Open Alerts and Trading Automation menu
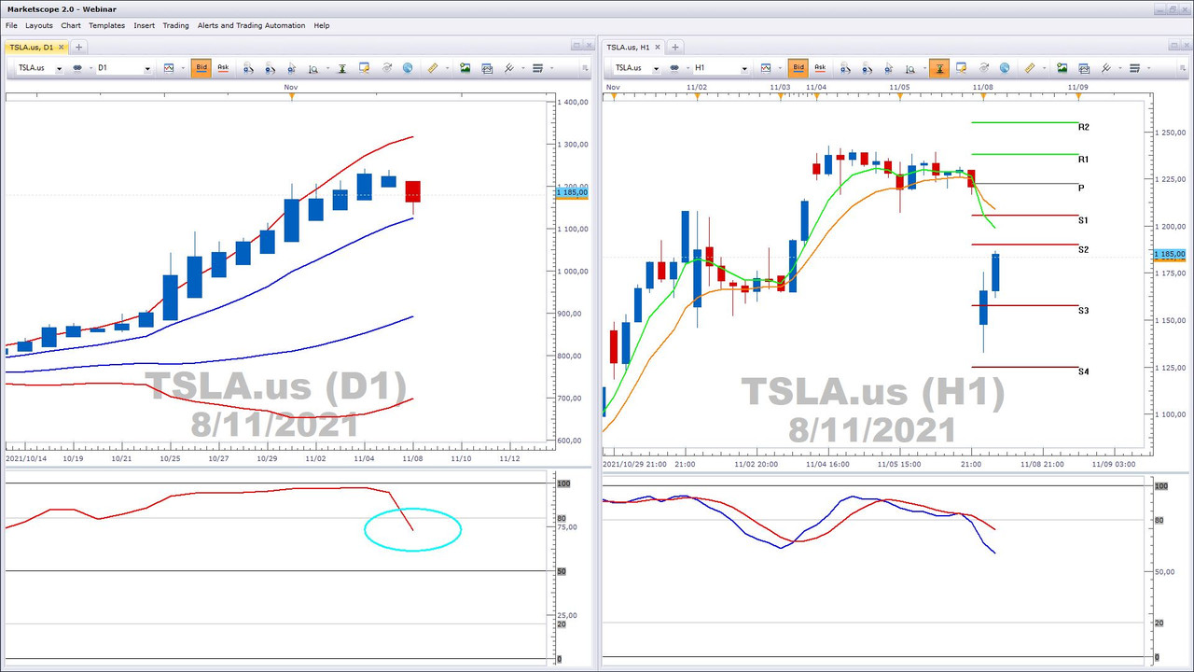 251,25
